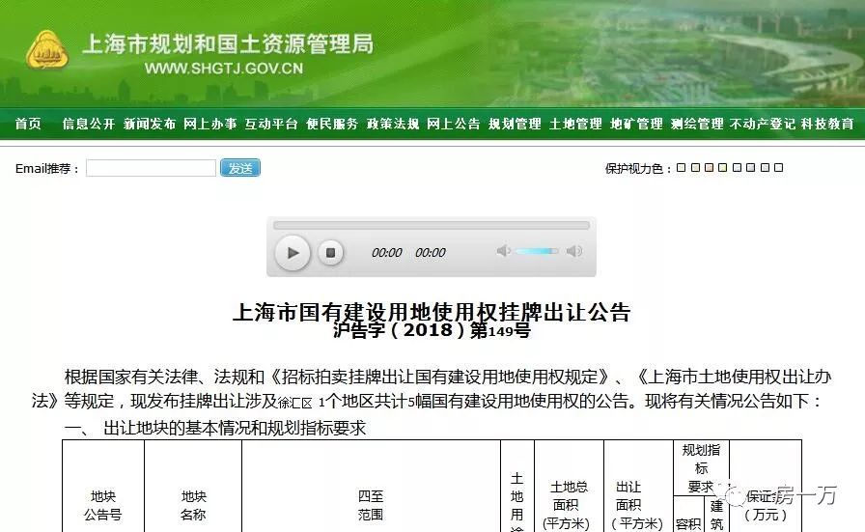Pick the pinkish third 保护视力色 swatch
The image size is (865, 532).
709,167
